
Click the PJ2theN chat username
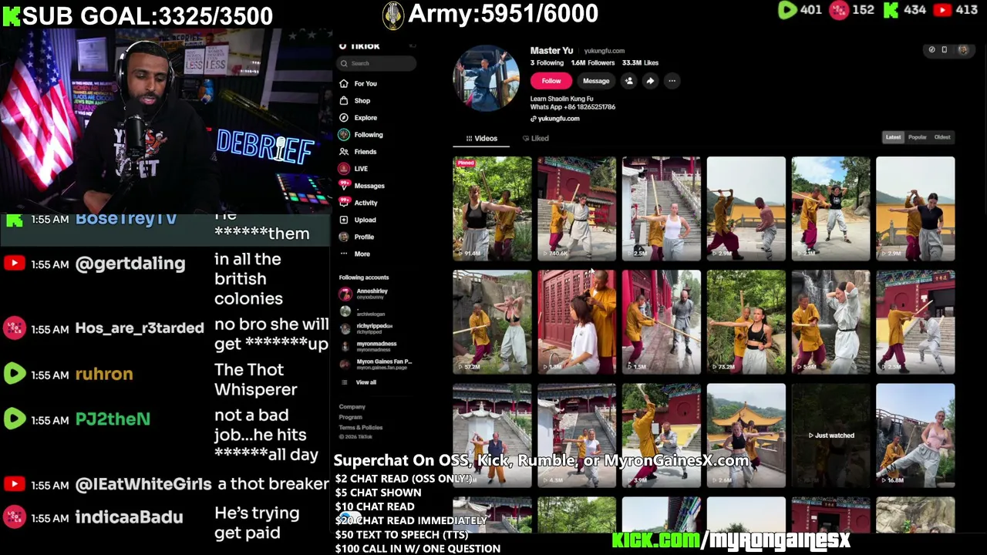click(x=113, y=419)
